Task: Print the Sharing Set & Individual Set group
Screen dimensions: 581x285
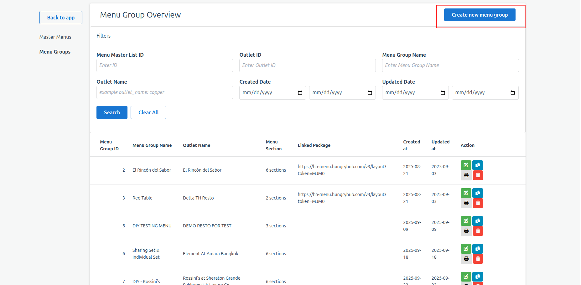Action: coord(466,259)
